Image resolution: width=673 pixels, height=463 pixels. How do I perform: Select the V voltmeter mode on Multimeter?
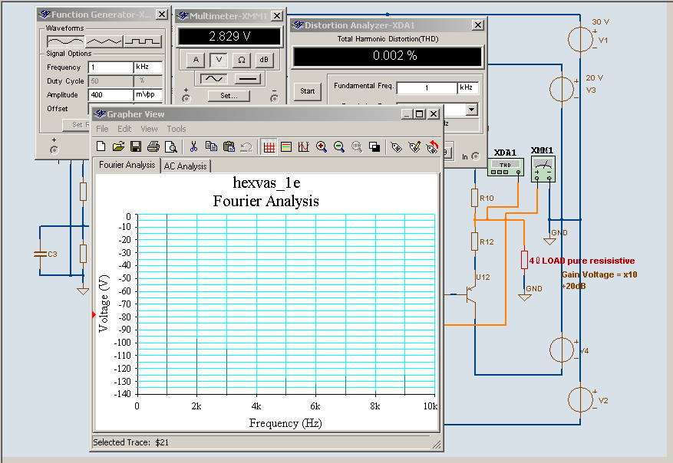pos(219,60)
